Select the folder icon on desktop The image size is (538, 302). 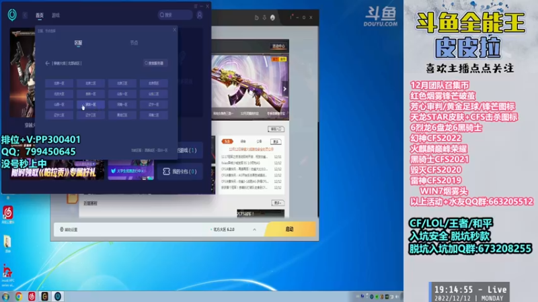(x=7, y=244)
